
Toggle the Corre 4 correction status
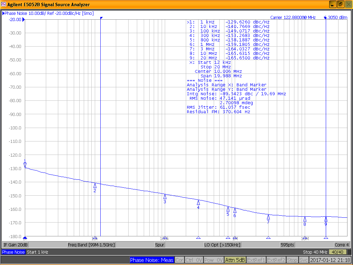tap(341, 244)
